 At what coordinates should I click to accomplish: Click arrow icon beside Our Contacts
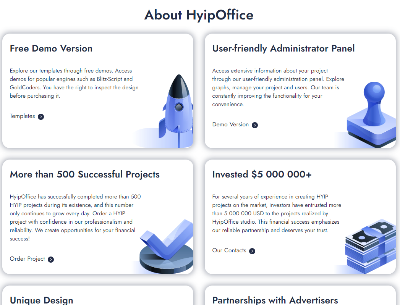point(252,251)
